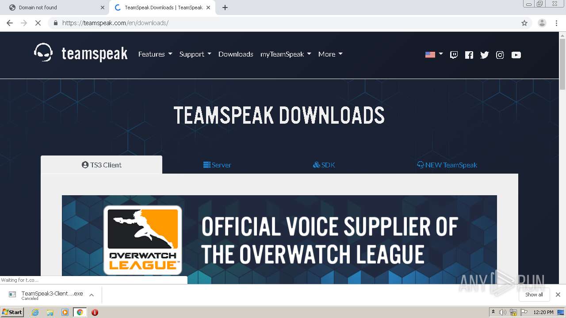
Task: Bookmark this page with the star icon
Action: tap(524, 23)
